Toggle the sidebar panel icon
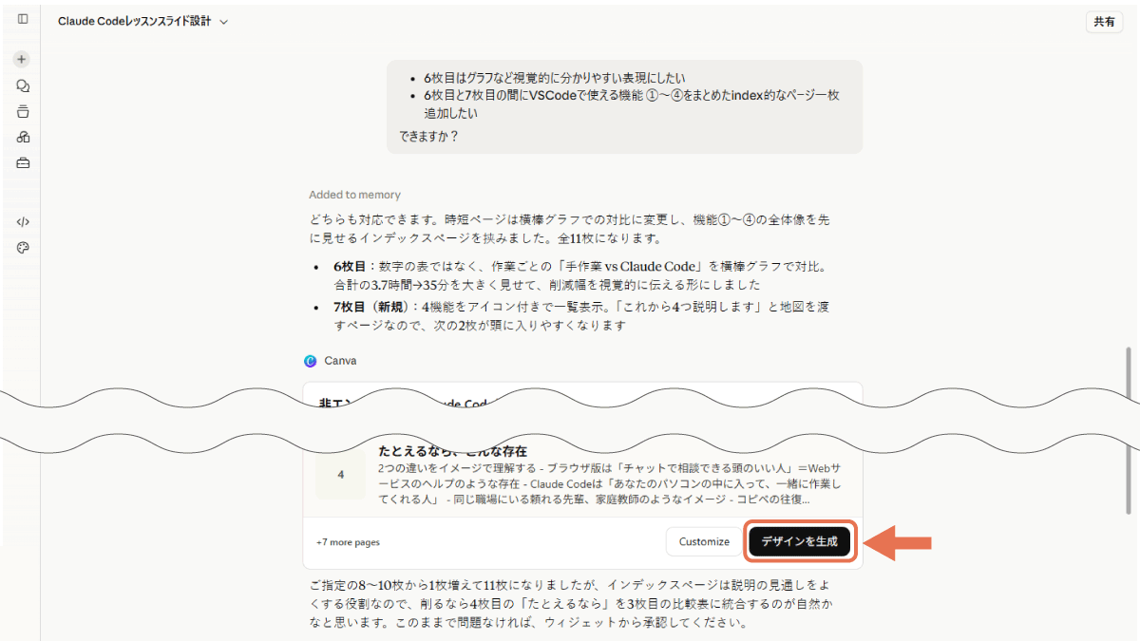 [x=23, y=19]
